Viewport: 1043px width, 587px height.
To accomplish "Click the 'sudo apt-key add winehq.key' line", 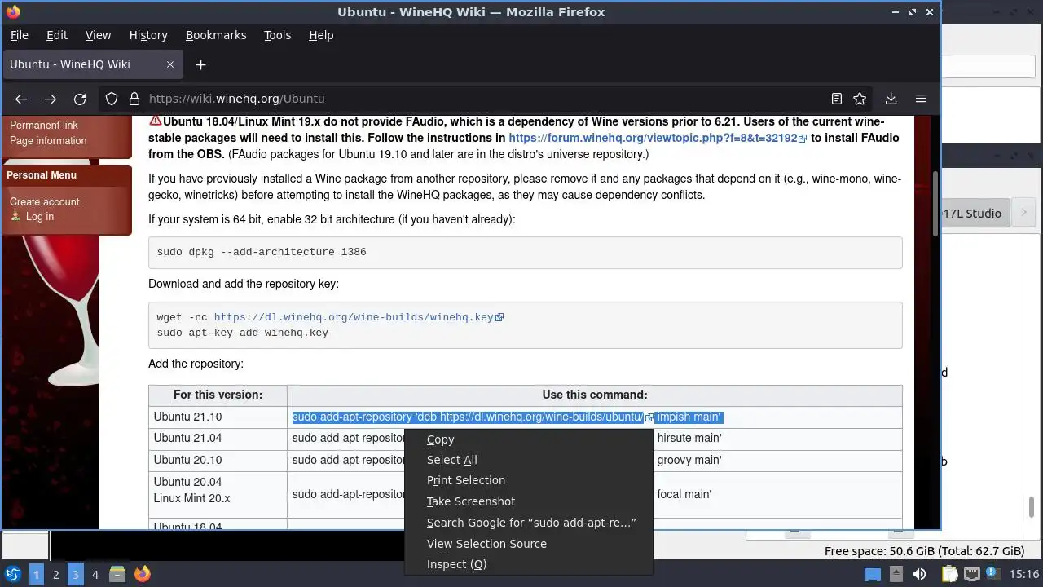I will (x=243, y=333).
